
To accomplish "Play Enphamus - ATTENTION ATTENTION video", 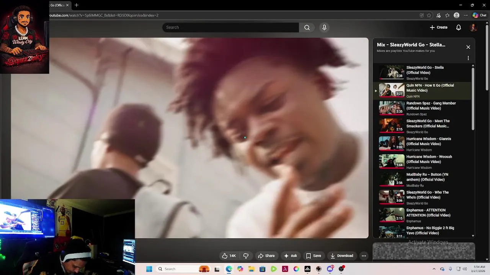I will tap(423, 215).
